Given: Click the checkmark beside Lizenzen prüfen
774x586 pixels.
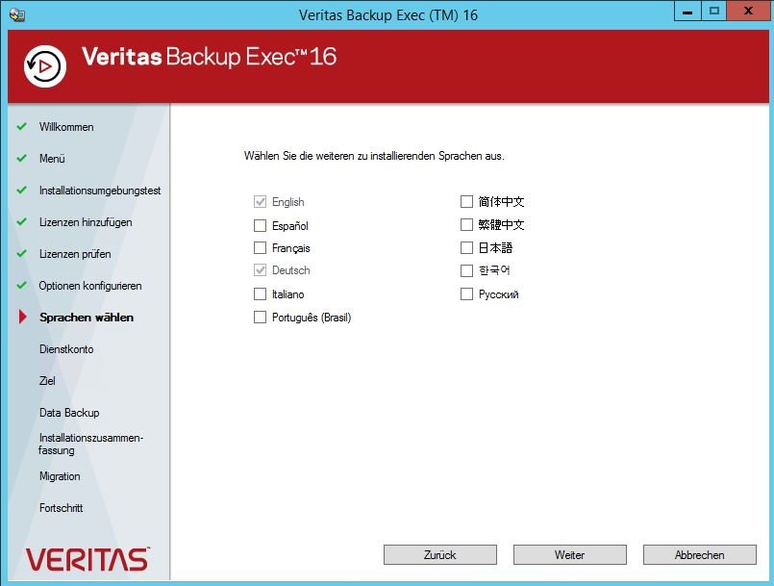Looking at the screenshot, I should click(21, 253).
